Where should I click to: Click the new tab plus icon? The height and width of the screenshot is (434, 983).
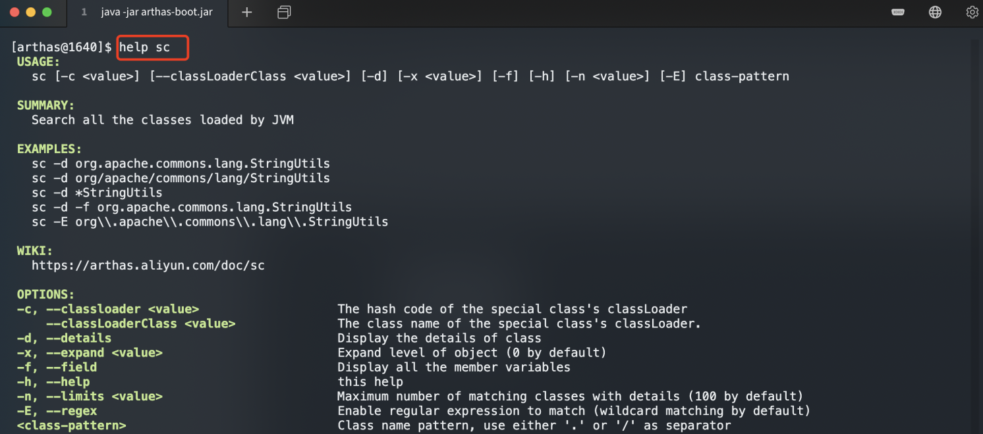(x=247, y=12)
